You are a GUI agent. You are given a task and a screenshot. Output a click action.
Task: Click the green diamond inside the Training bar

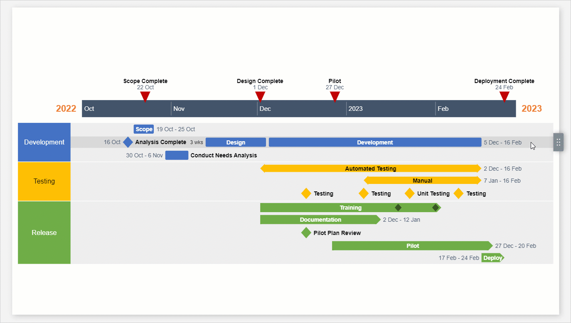[398, 207]
